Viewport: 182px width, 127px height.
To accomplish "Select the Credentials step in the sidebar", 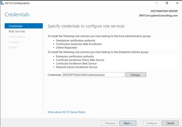I will 15,26.
